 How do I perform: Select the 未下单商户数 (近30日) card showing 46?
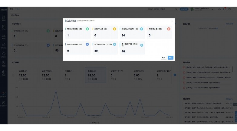pyautogui.click(x=132, y=48)
